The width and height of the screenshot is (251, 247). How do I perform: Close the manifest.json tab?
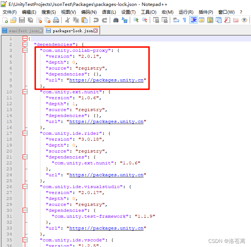pos(41,31)
